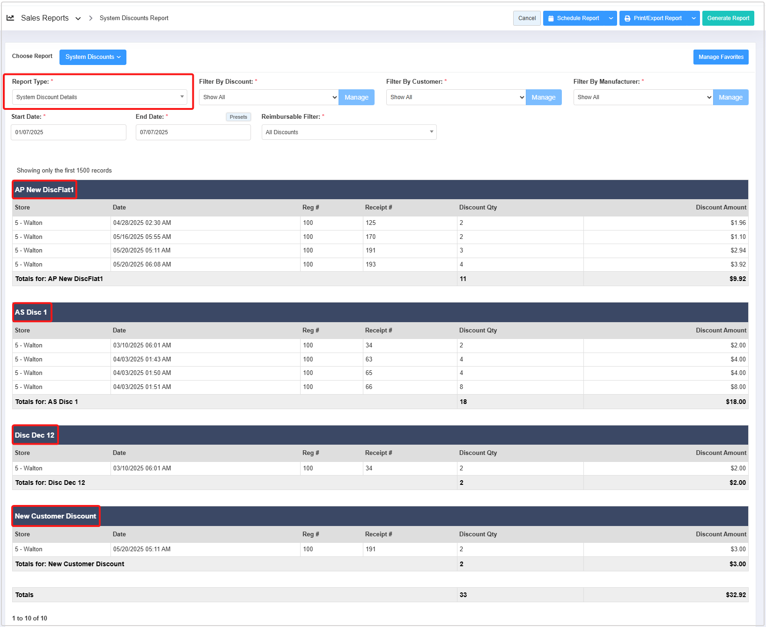
Task: Open the Reimbursable Filter dropdown
Action: click(x=349, y=132)
